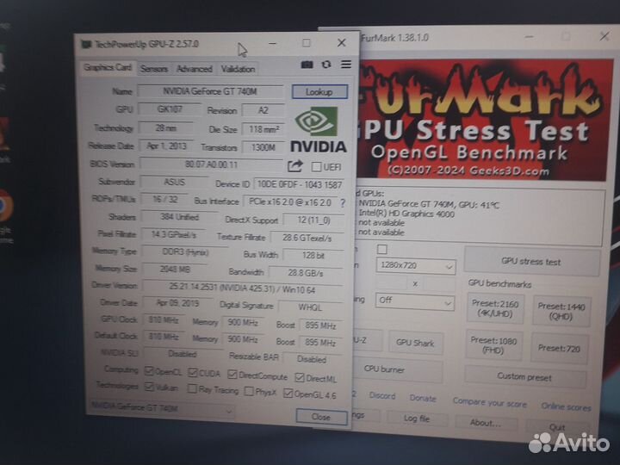The image size is (620, 465).
Task: Open GPU Shark from FurMark
Action: [415, 343]
